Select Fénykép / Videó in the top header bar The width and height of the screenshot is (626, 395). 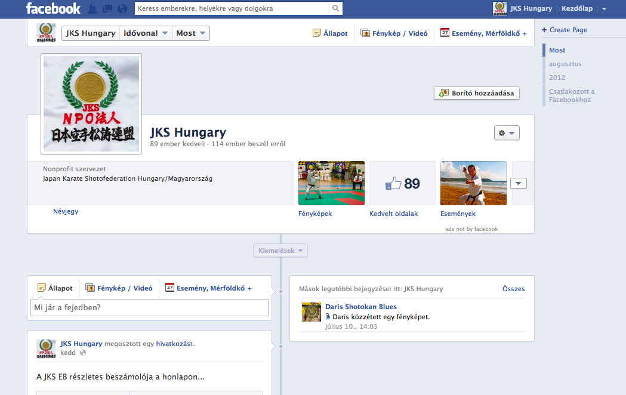pyautogui.click(x=394, y=33)
